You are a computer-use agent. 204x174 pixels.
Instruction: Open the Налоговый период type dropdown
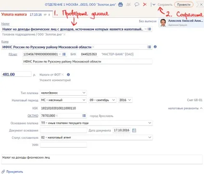tap(64, 100)
